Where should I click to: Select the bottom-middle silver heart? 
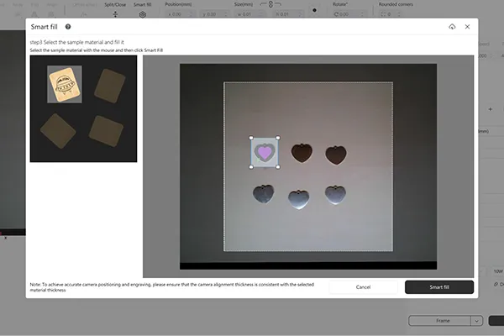(x=298, y=198)
